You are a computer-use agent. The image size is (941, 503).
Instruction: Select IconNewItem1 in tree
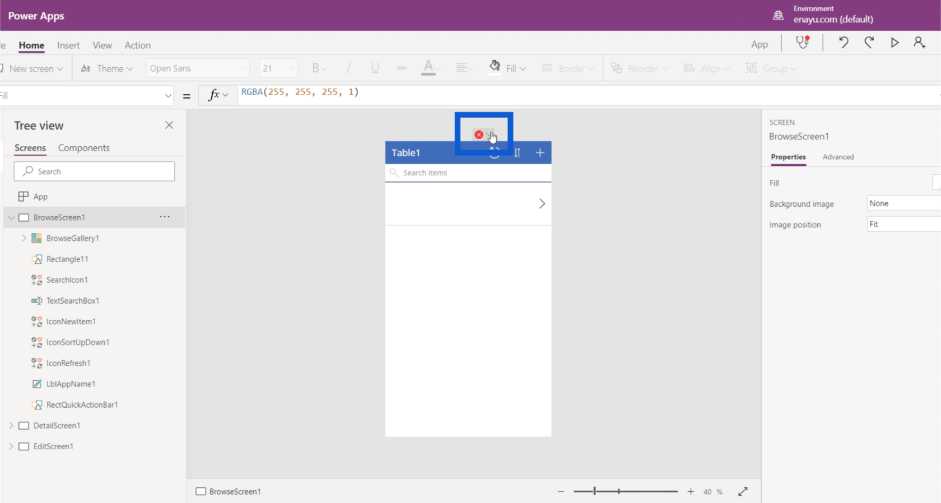(x=71, y=322)
